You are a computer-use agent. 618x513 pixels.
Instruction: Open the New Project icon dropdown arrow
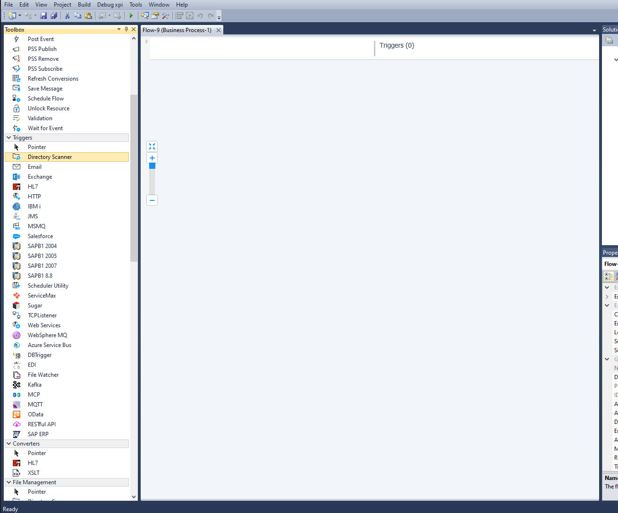click(20, 16)
